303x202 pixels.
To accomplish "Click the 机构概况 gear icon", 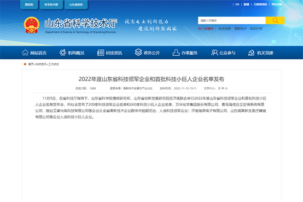I will (x=63, y=52).
